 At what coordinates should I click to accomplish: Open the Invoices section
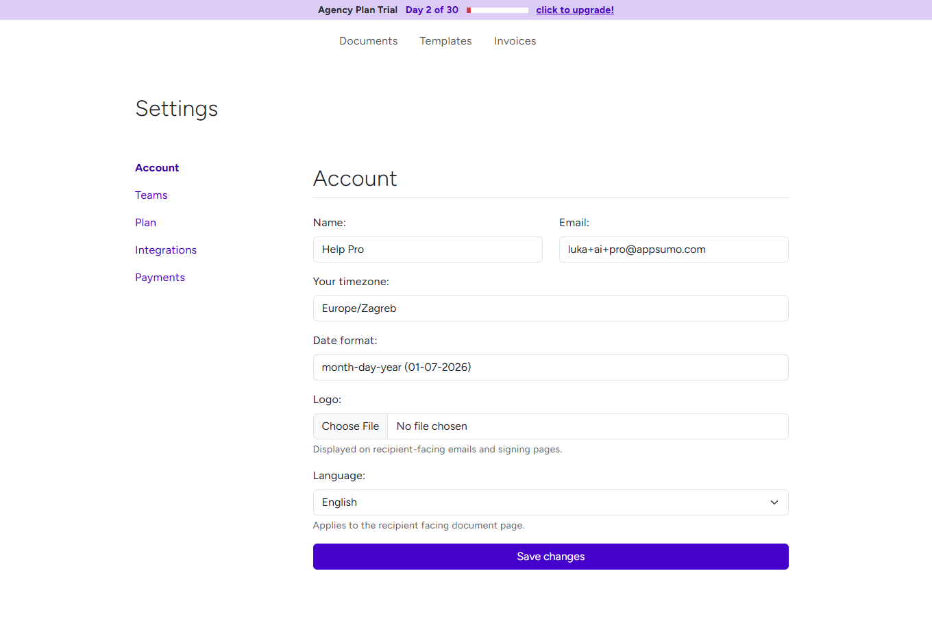click(515, 41)
